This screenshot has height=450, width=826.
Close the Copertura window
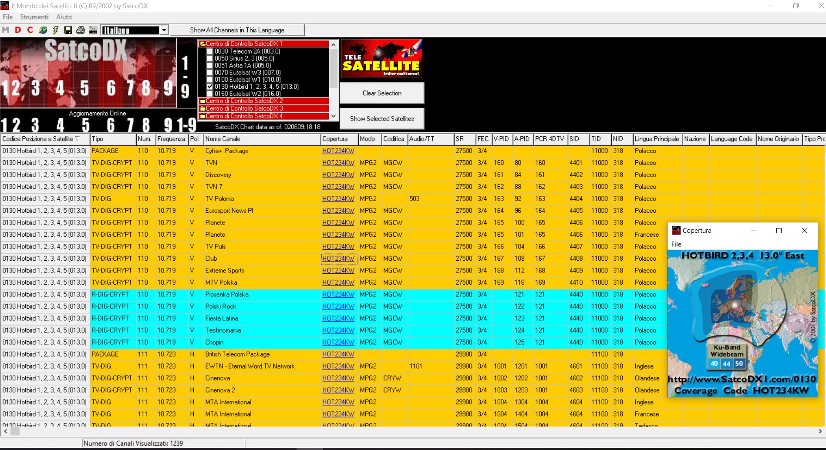[805, 231]
